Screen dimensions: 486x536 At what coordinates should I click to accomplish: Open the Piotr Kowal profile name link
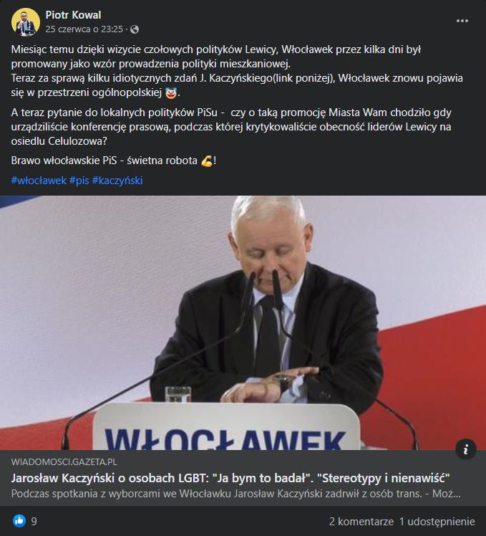point(73,15)
